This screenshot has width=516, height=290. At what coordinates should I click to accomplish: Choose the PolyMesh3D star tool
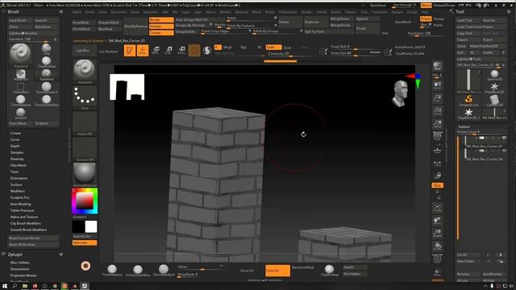coord(494,87)
